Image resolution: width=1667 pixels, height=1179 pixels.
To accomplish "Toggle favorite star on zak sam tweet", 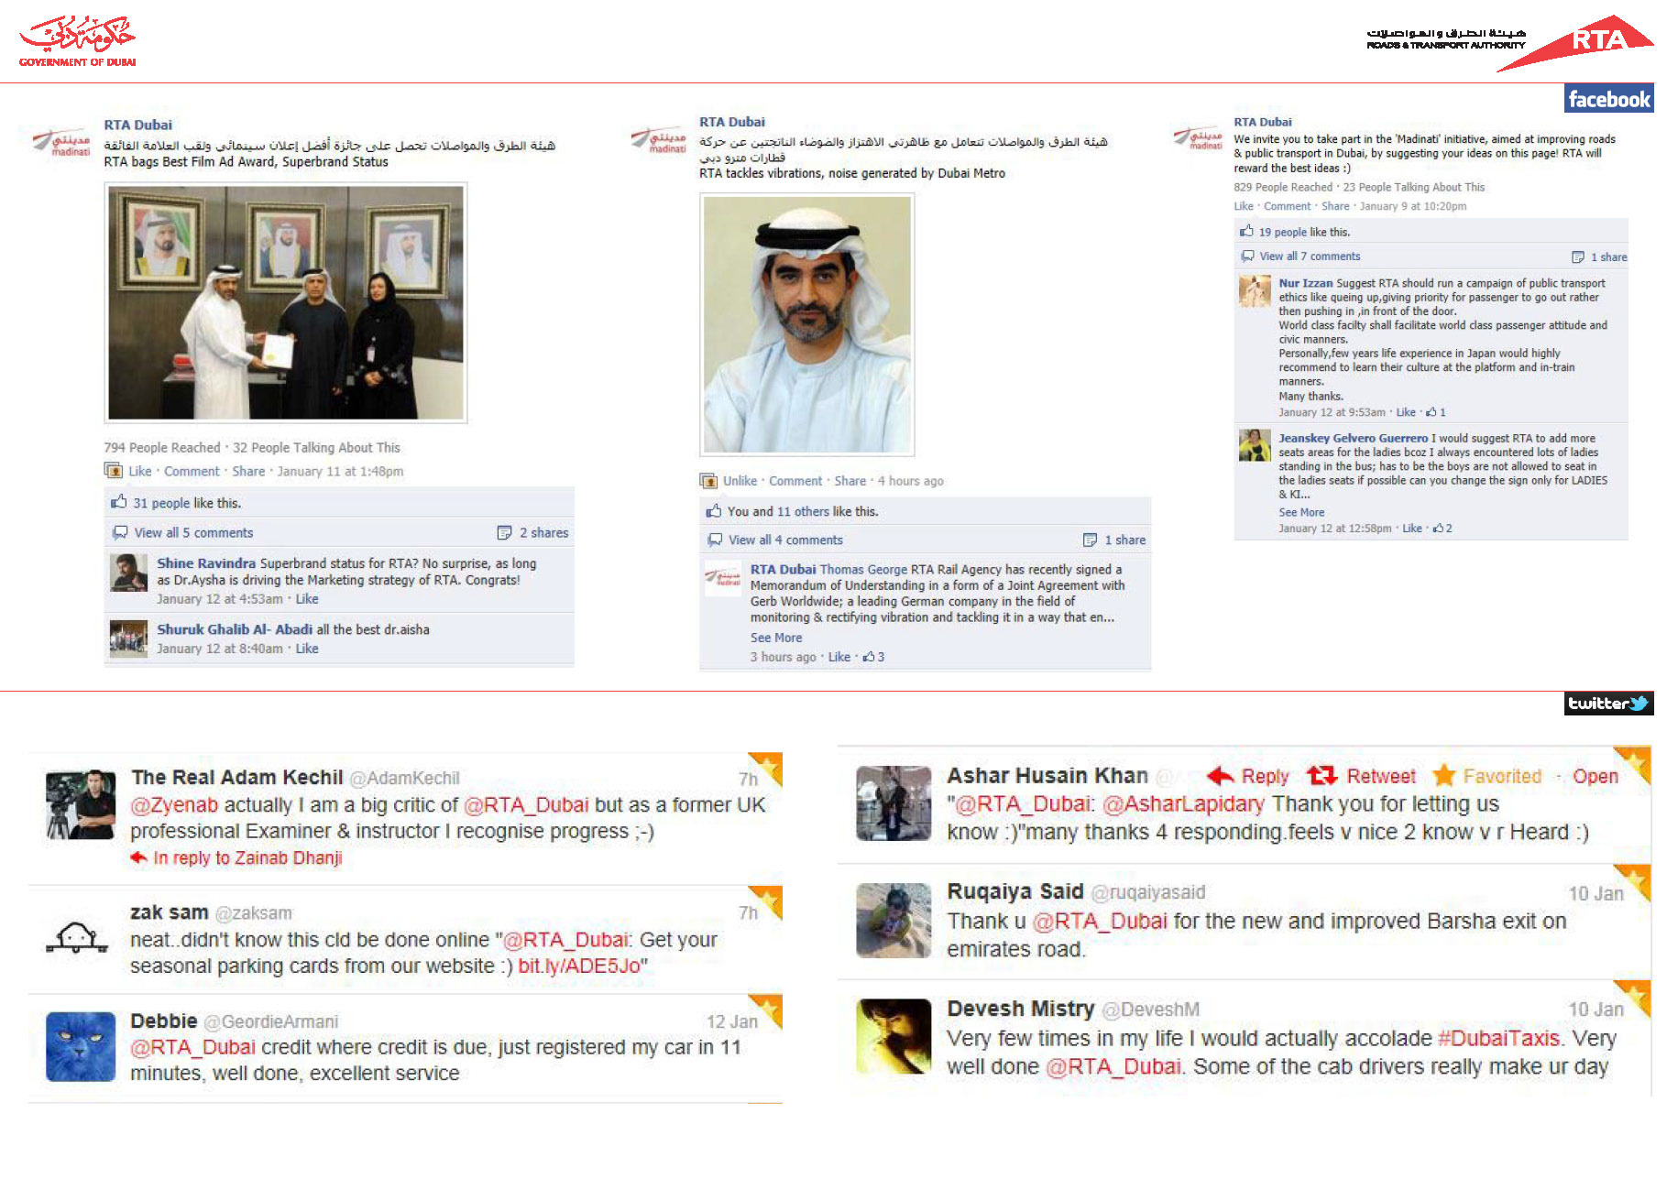I will pyautogui.click(x=767, y=901).
